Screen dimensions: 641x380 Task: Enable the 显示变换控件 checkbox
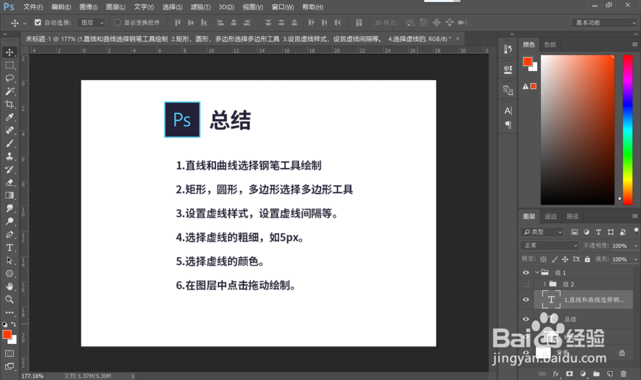pyautogui.click(x=118, y=21)
